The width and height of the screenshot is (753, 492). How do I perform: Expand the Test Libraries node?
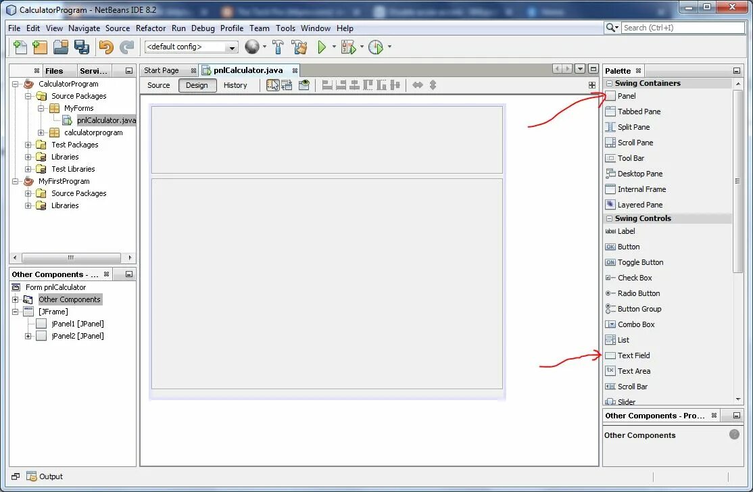(x=28, y=170)
